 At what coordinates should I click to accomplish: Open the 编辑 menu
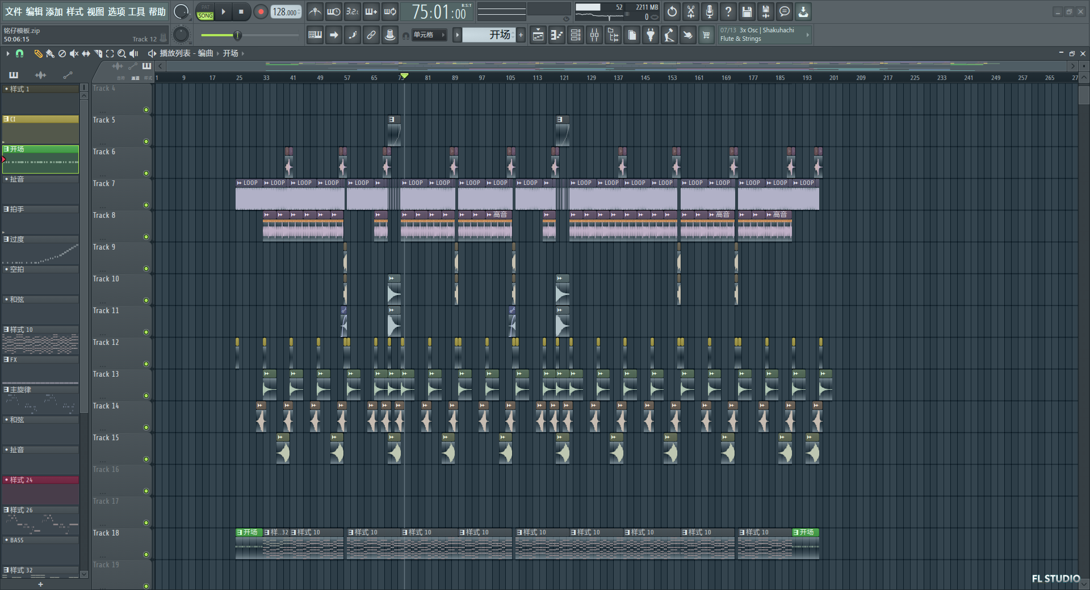click(x=34, y=11)
